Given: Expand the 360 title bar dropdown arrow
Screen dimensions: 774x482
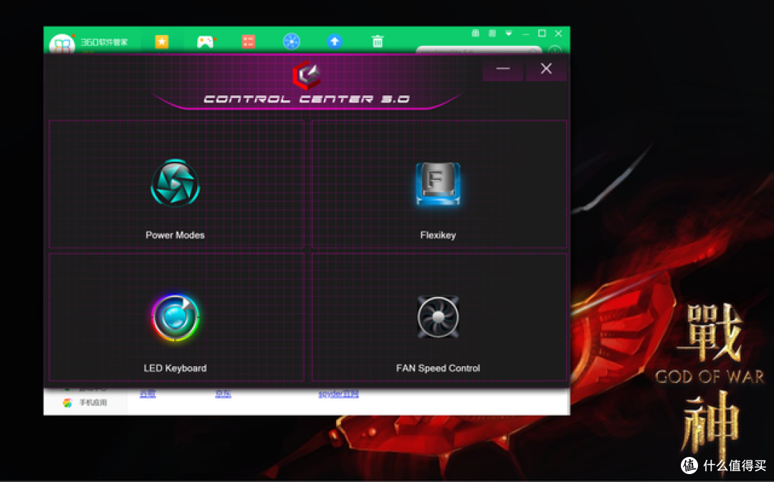Looking at the screenshot, I should tap(509, 34).
